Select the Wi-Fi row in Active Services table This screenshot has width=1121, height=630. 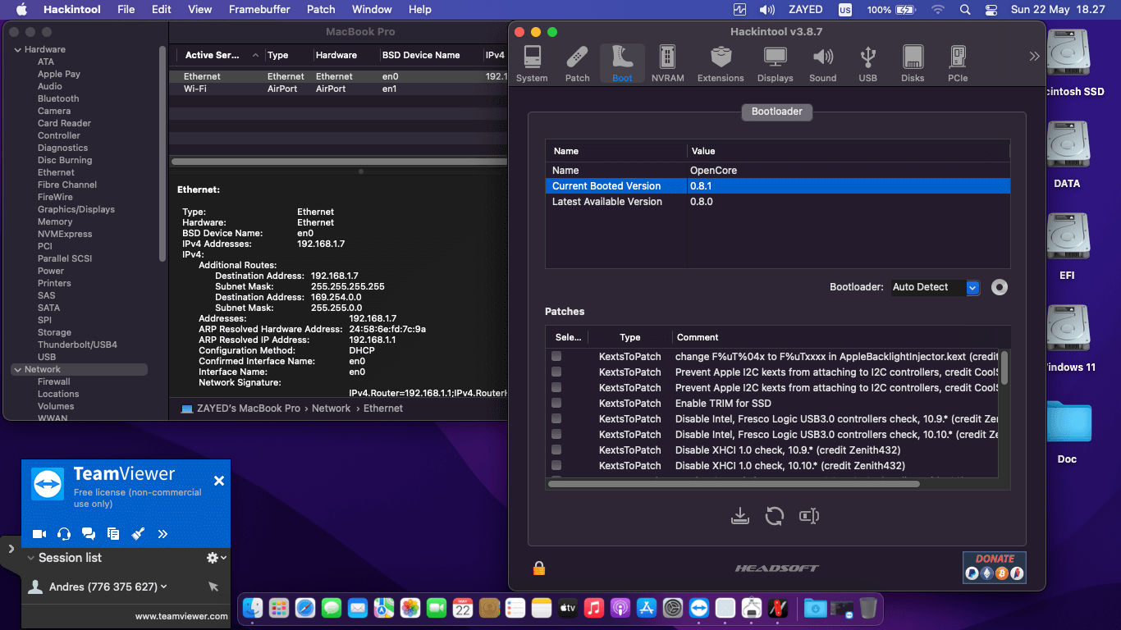(336, 89)
